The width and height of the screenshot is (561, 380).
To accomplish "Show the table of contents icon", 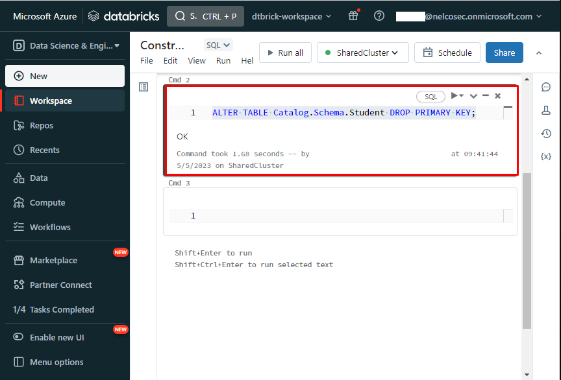I will coord(144,87).
